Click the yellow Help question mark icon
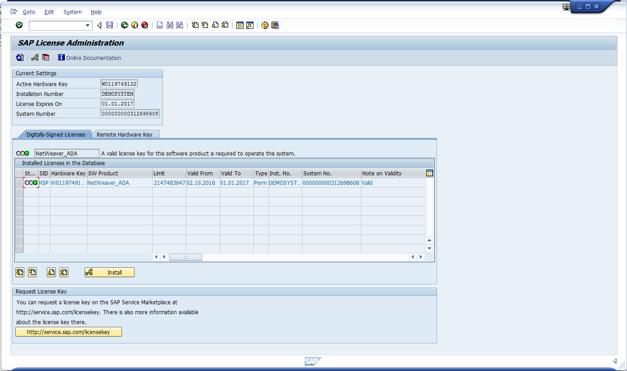 (265, 25)
